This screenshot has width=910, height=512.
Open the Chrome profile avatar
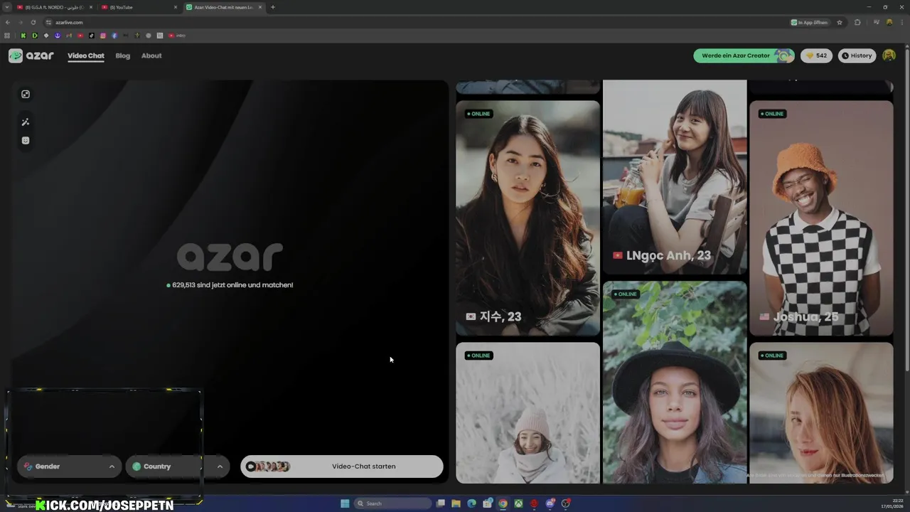pyautogui.click(x=889, y=22)
